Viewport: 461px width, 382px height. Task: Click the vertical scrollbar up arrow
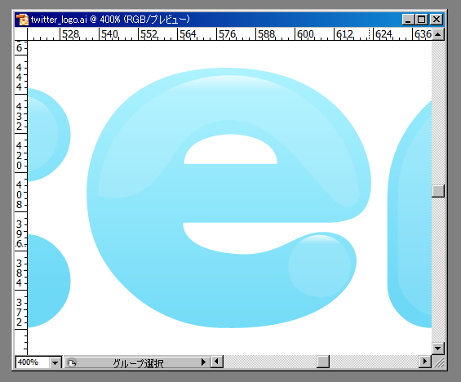click(438, 34)
